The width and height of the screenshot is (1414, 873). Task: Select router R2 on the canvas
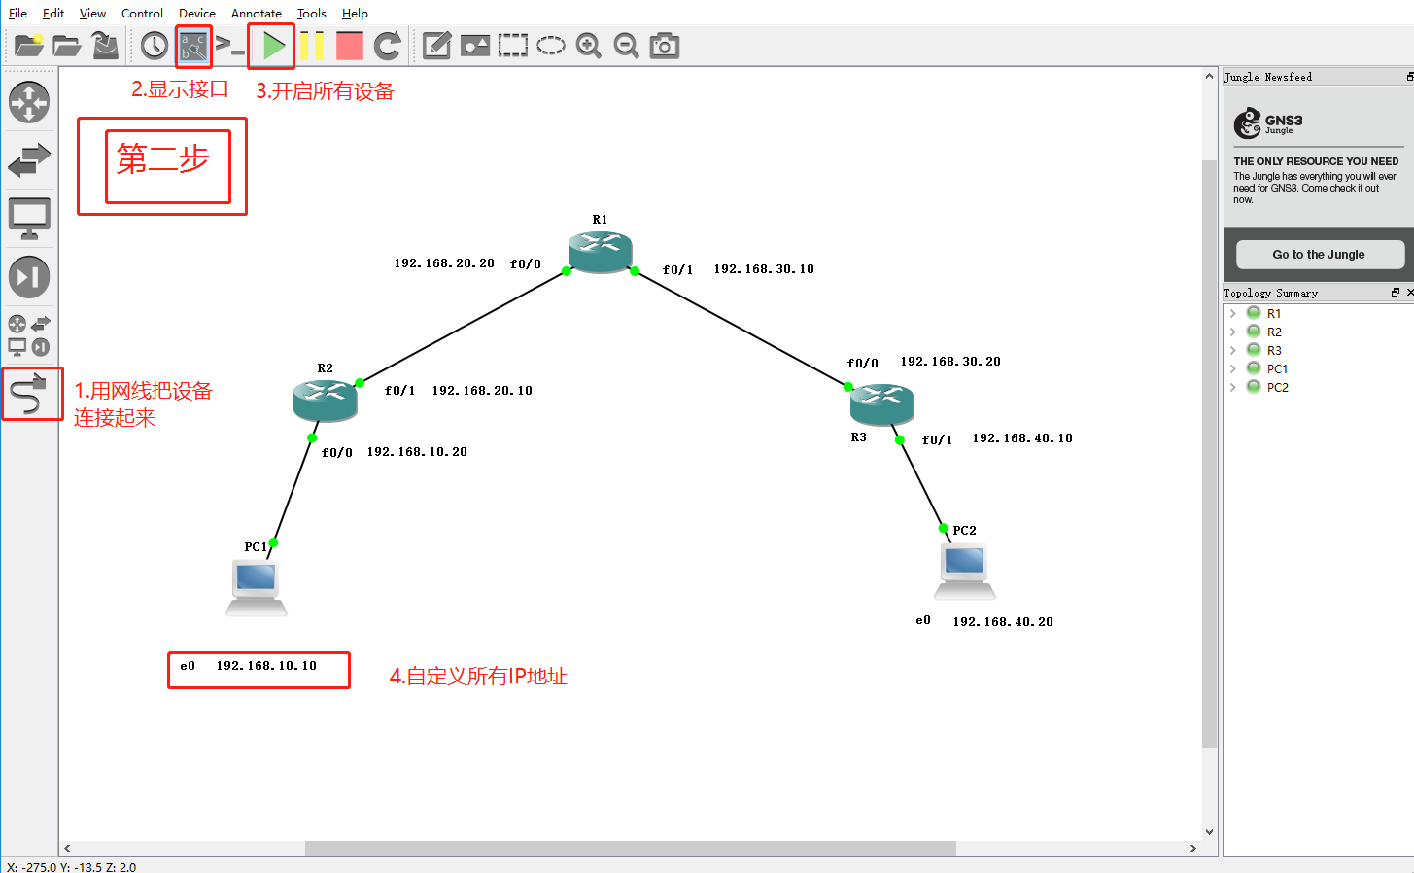click(326, 401)
